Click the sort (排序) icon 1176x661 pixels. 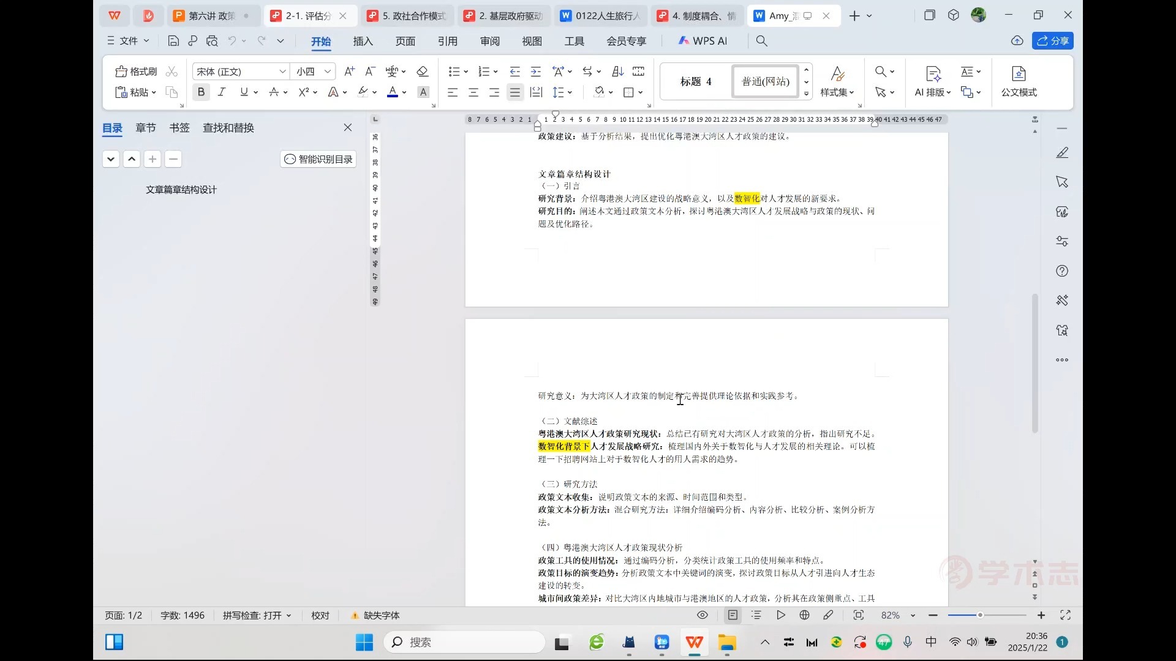tap(617, 72)
